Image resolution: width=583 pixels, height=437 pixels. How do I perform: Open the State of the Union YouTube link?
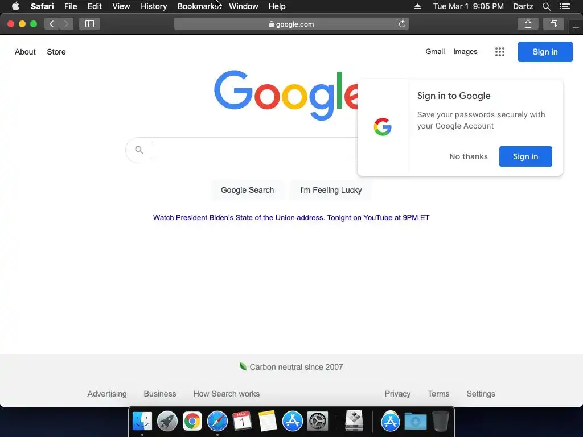291,218
